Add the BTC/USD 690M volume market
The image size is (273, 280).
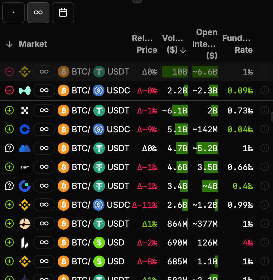pyautogui.click(x=9, y=243)
